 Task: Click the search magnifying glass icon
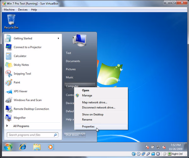(x=55, y=135)
